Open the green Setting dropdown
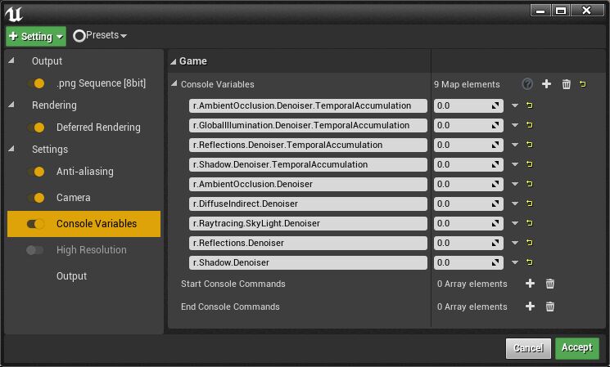The height and width of the screenshot is (367, 610). point(36,37)
